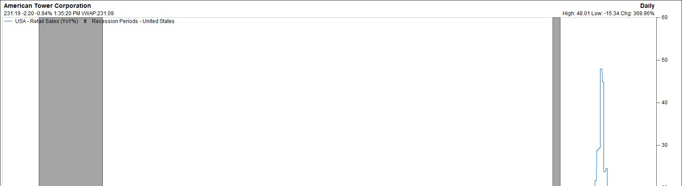Click the 30 label on the y-axis
This screenshot has height=186, width=682.
pos(665,145)
